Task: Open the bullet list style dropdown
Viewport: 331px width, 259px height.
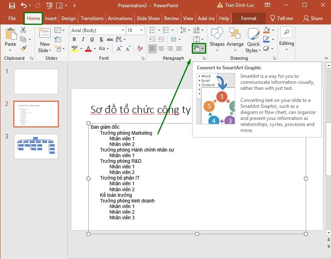Action: [x=159, y=30]
